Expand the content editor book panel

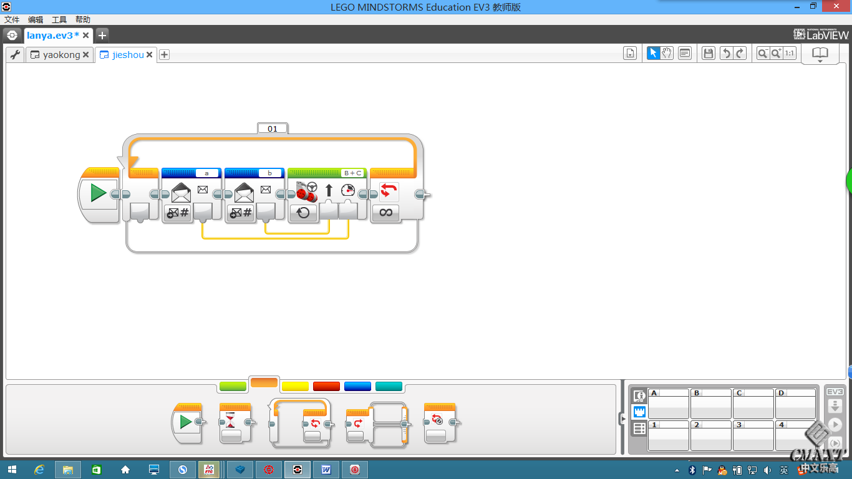[x=820, y=55]
